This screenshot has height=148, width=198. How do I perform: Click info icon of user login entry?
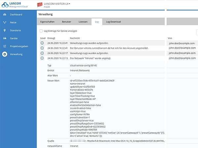pos(42,48)
